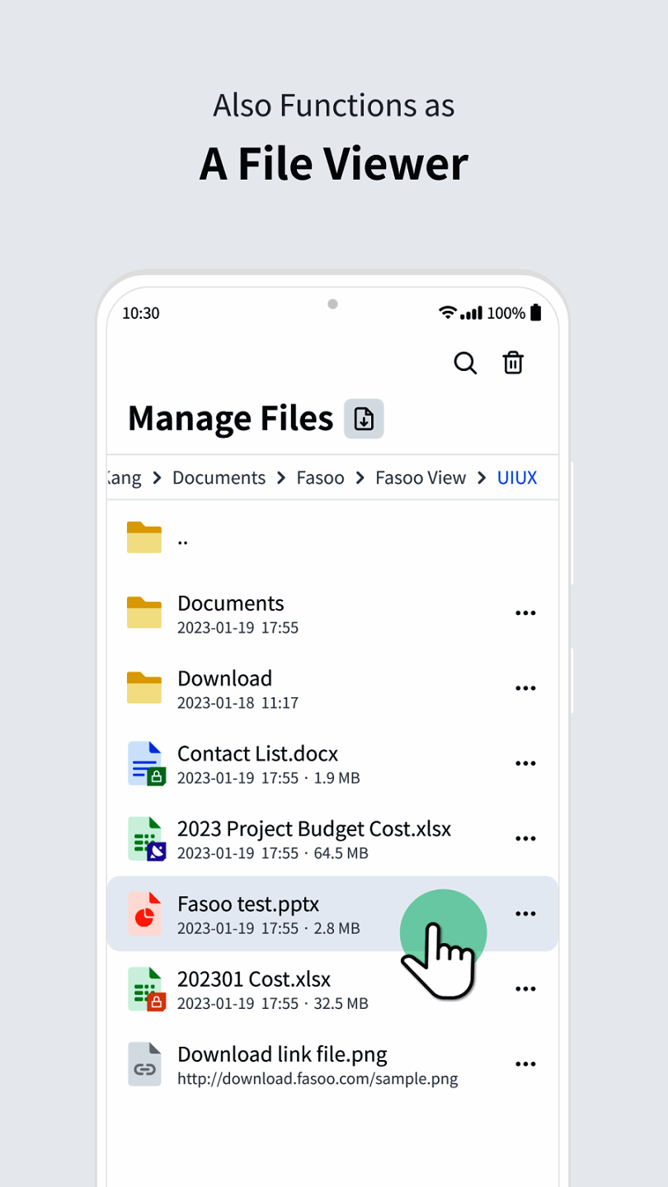Open the parent folder ".." entry

181,538
